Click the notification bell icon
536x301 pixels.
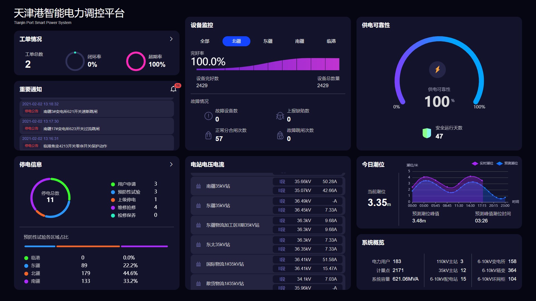coord(173,89)
